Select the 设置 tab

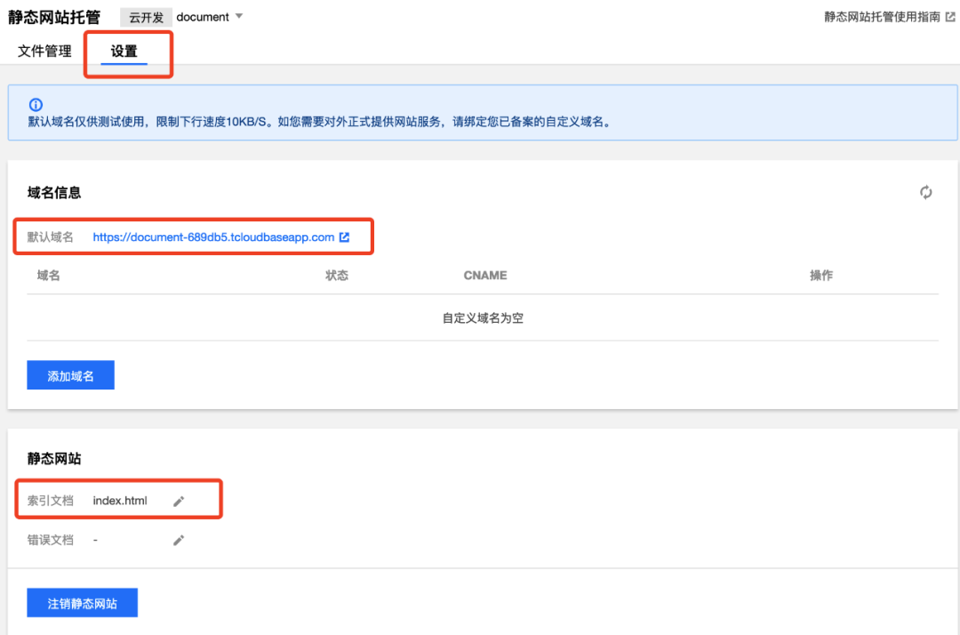(124, 52)
